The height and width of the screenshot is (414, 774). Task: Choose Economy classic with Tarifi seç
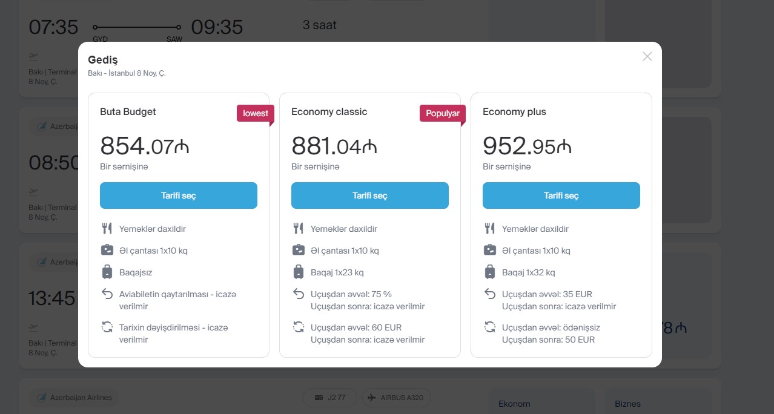tap(370, 195)
